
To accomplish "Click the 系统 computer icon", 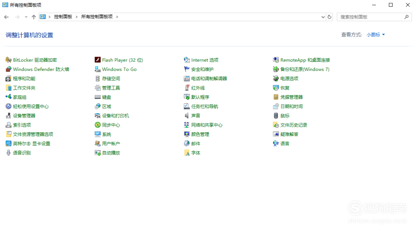I will coord(97,134).
